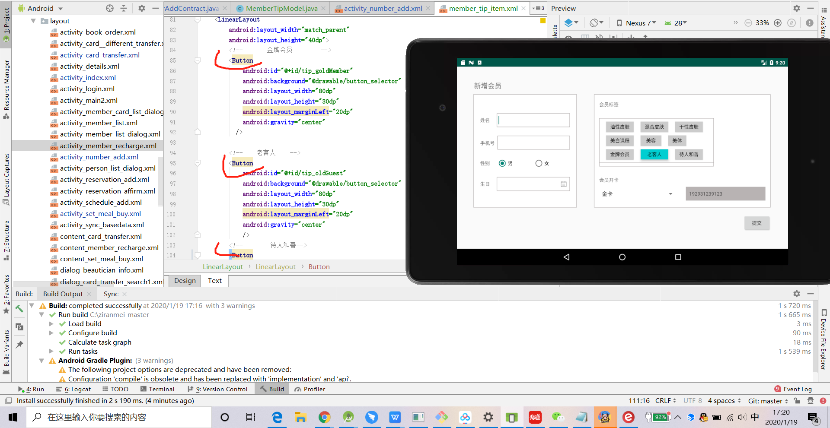Viewport: 830px width, 428px height.
Task: Switch to the MemberTipModel.java tab
Action: [x=281, y=8]
